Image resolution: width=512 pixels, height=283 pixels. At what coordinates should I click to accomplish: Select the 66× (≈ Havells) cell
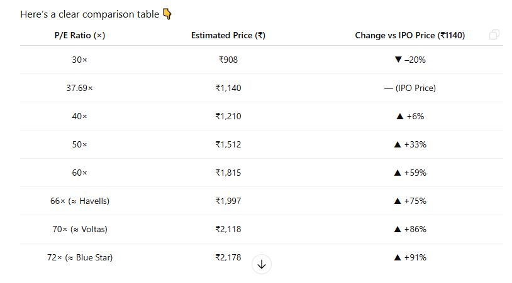[80, 201]
